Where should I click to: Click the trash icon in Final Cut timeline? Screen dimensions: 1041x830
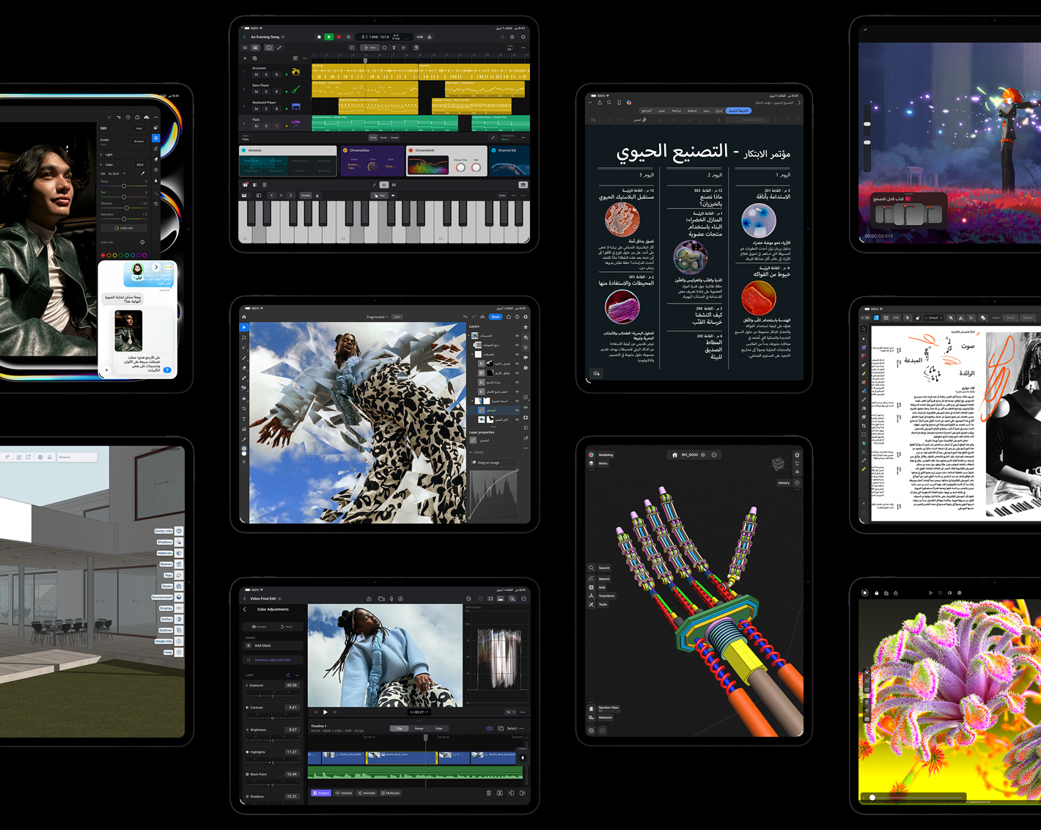tap(489, 793)
